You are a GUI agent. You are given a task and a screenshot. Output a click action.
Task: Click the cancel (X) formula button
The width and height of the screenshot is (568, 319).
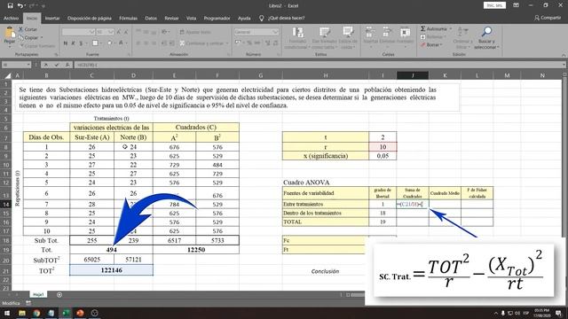[x=46, y=65]
